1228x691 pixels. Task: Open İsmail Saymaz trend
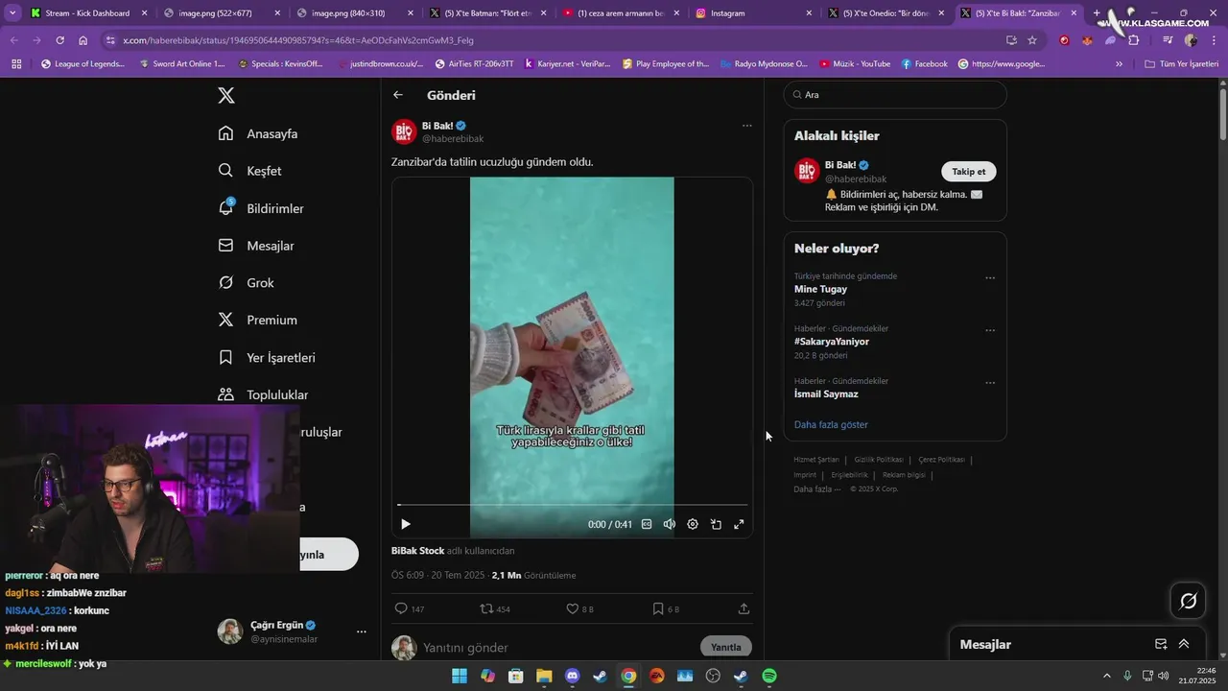pyautogui.click(x=826, y=393)
